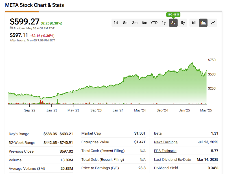Click the $500 price axis label
Screen dimensions: 225x174
(212, 74)
